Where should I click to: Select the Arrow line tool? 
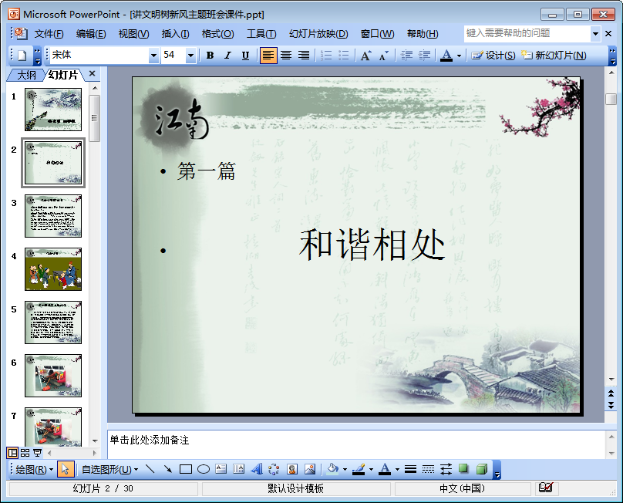pyautogui.click(x=167, y=469)
